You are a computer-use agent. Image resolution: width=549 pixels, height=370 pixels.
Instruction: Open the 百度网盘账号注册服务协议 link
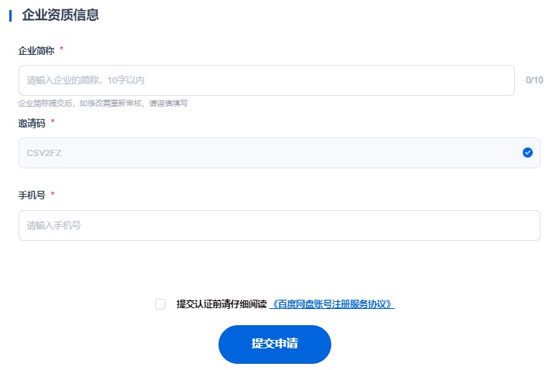coord(332,304)
